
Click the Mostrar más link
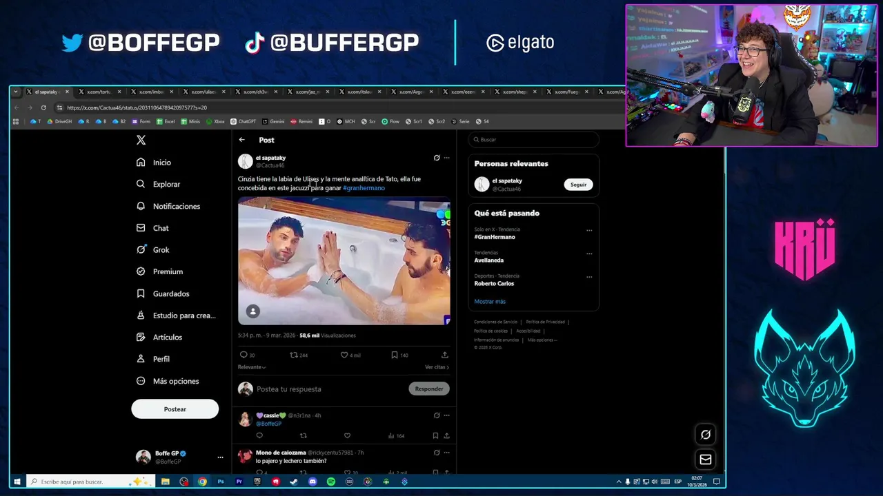(x=490, y=302)
